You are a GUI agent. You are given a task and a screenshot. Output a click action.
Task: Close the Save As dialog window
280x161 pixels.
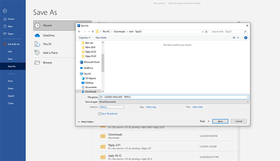click(247, 26)
